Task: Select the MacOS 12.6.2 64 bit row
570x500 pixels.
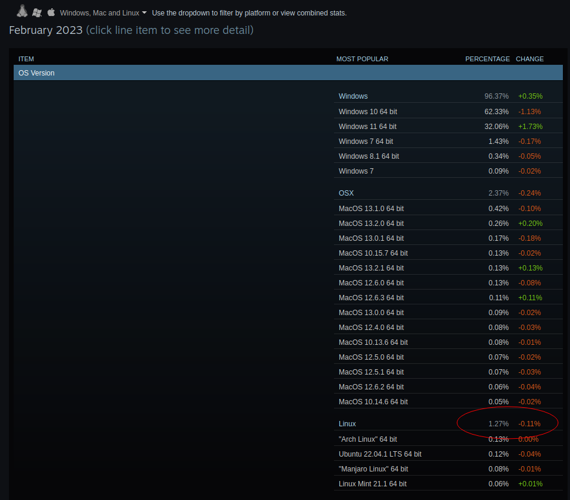Action: pos(448,387)
